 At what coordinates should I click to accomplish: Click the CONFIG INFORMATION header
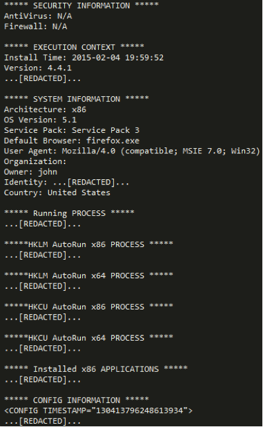click(x=76, y=400)
